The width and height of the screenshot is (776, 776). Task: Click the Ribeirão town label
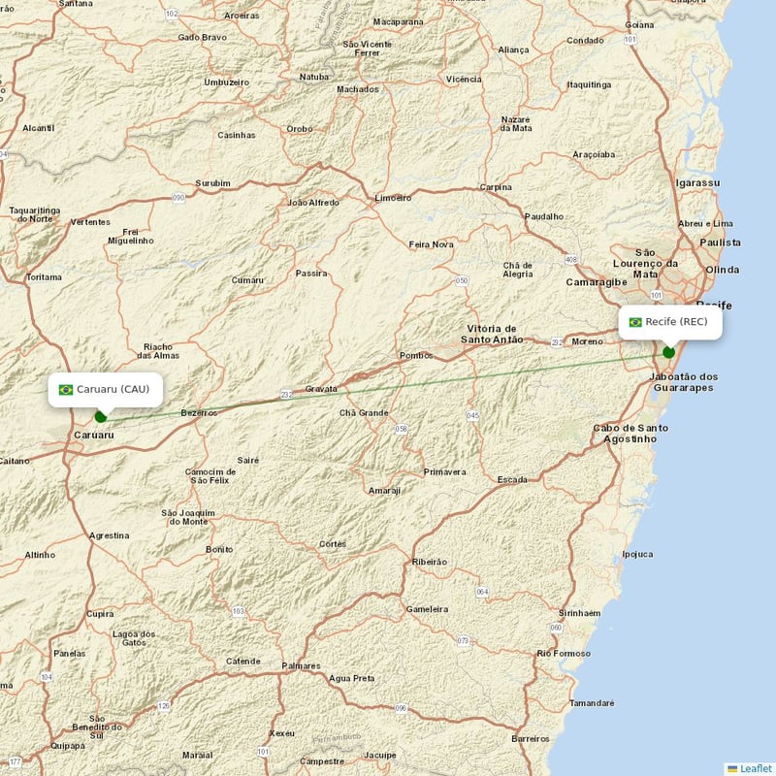pos(430,562)
